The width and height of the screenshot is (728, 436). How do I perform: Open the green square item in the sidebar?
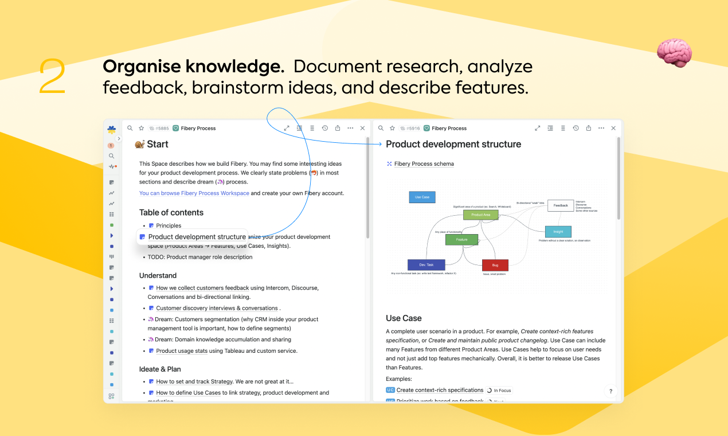[x=111, y=225]
